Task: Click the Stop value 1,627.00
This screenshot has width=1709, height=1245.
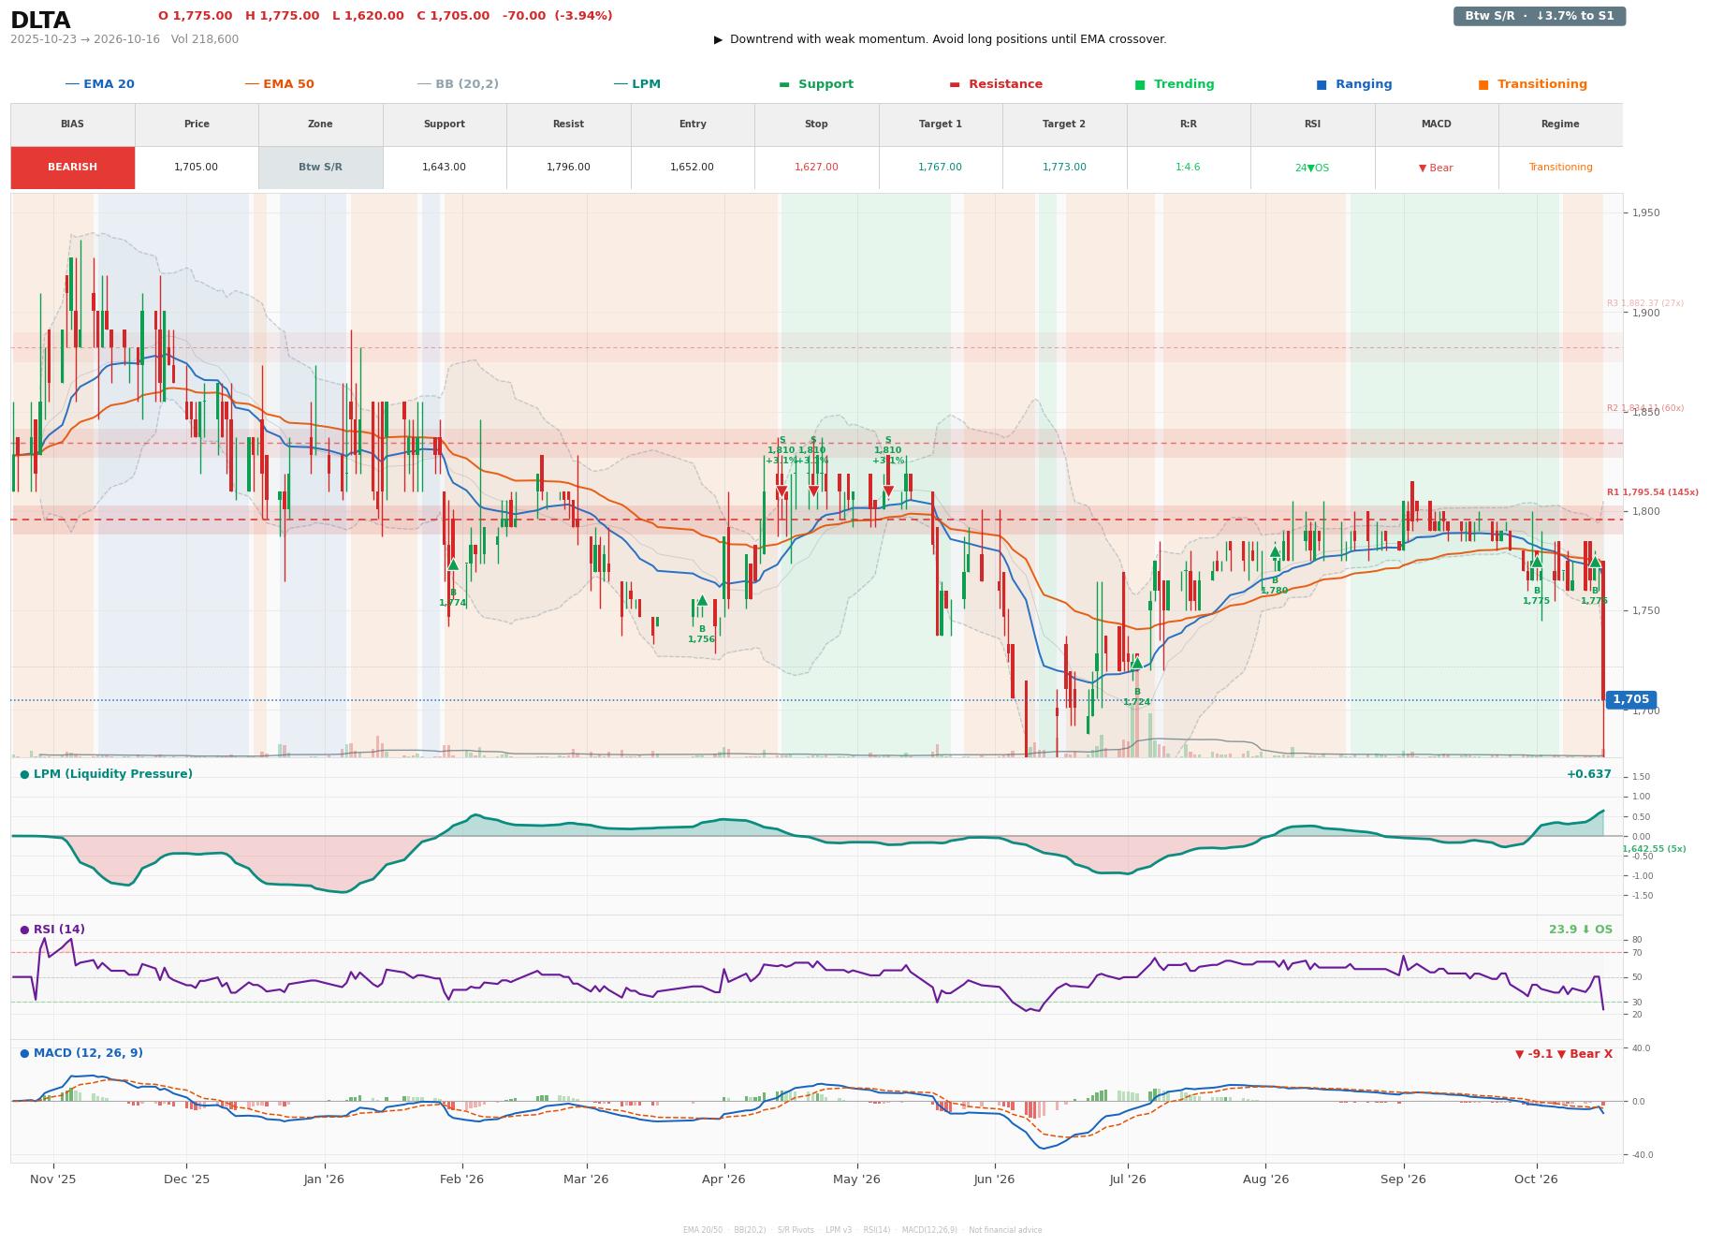Action: [x=816, y=168]
